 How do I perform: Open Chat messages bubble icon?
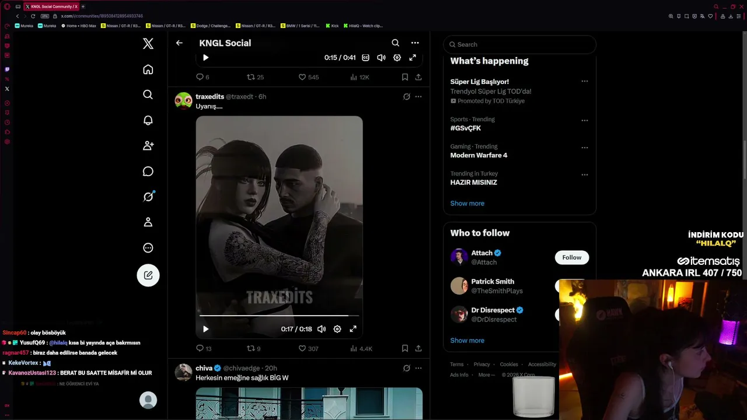[148, 171]
